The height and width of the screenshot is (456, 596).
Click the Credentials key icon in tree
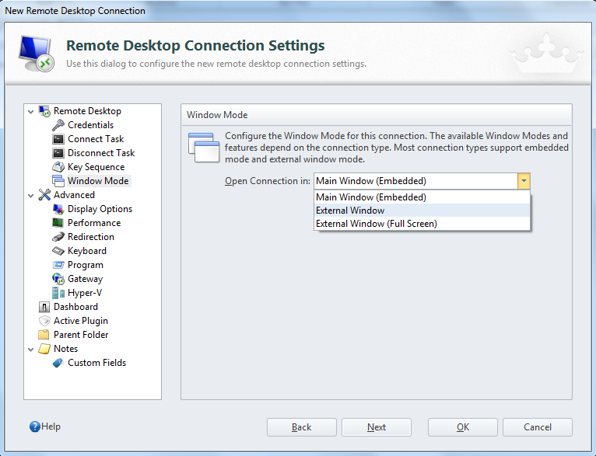58,125
